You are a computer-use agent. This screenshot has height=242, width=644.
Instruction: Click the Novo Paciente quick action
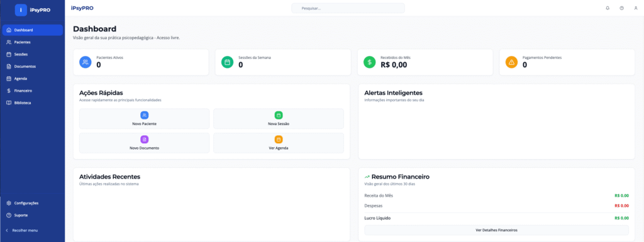pyautogui.click(x=144, y=119)
